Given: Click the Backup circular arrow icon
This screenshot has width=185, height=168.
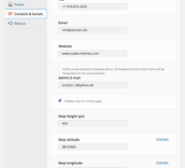Looking at the screenshot, I should pyautogui.click(x=10, y=23).
